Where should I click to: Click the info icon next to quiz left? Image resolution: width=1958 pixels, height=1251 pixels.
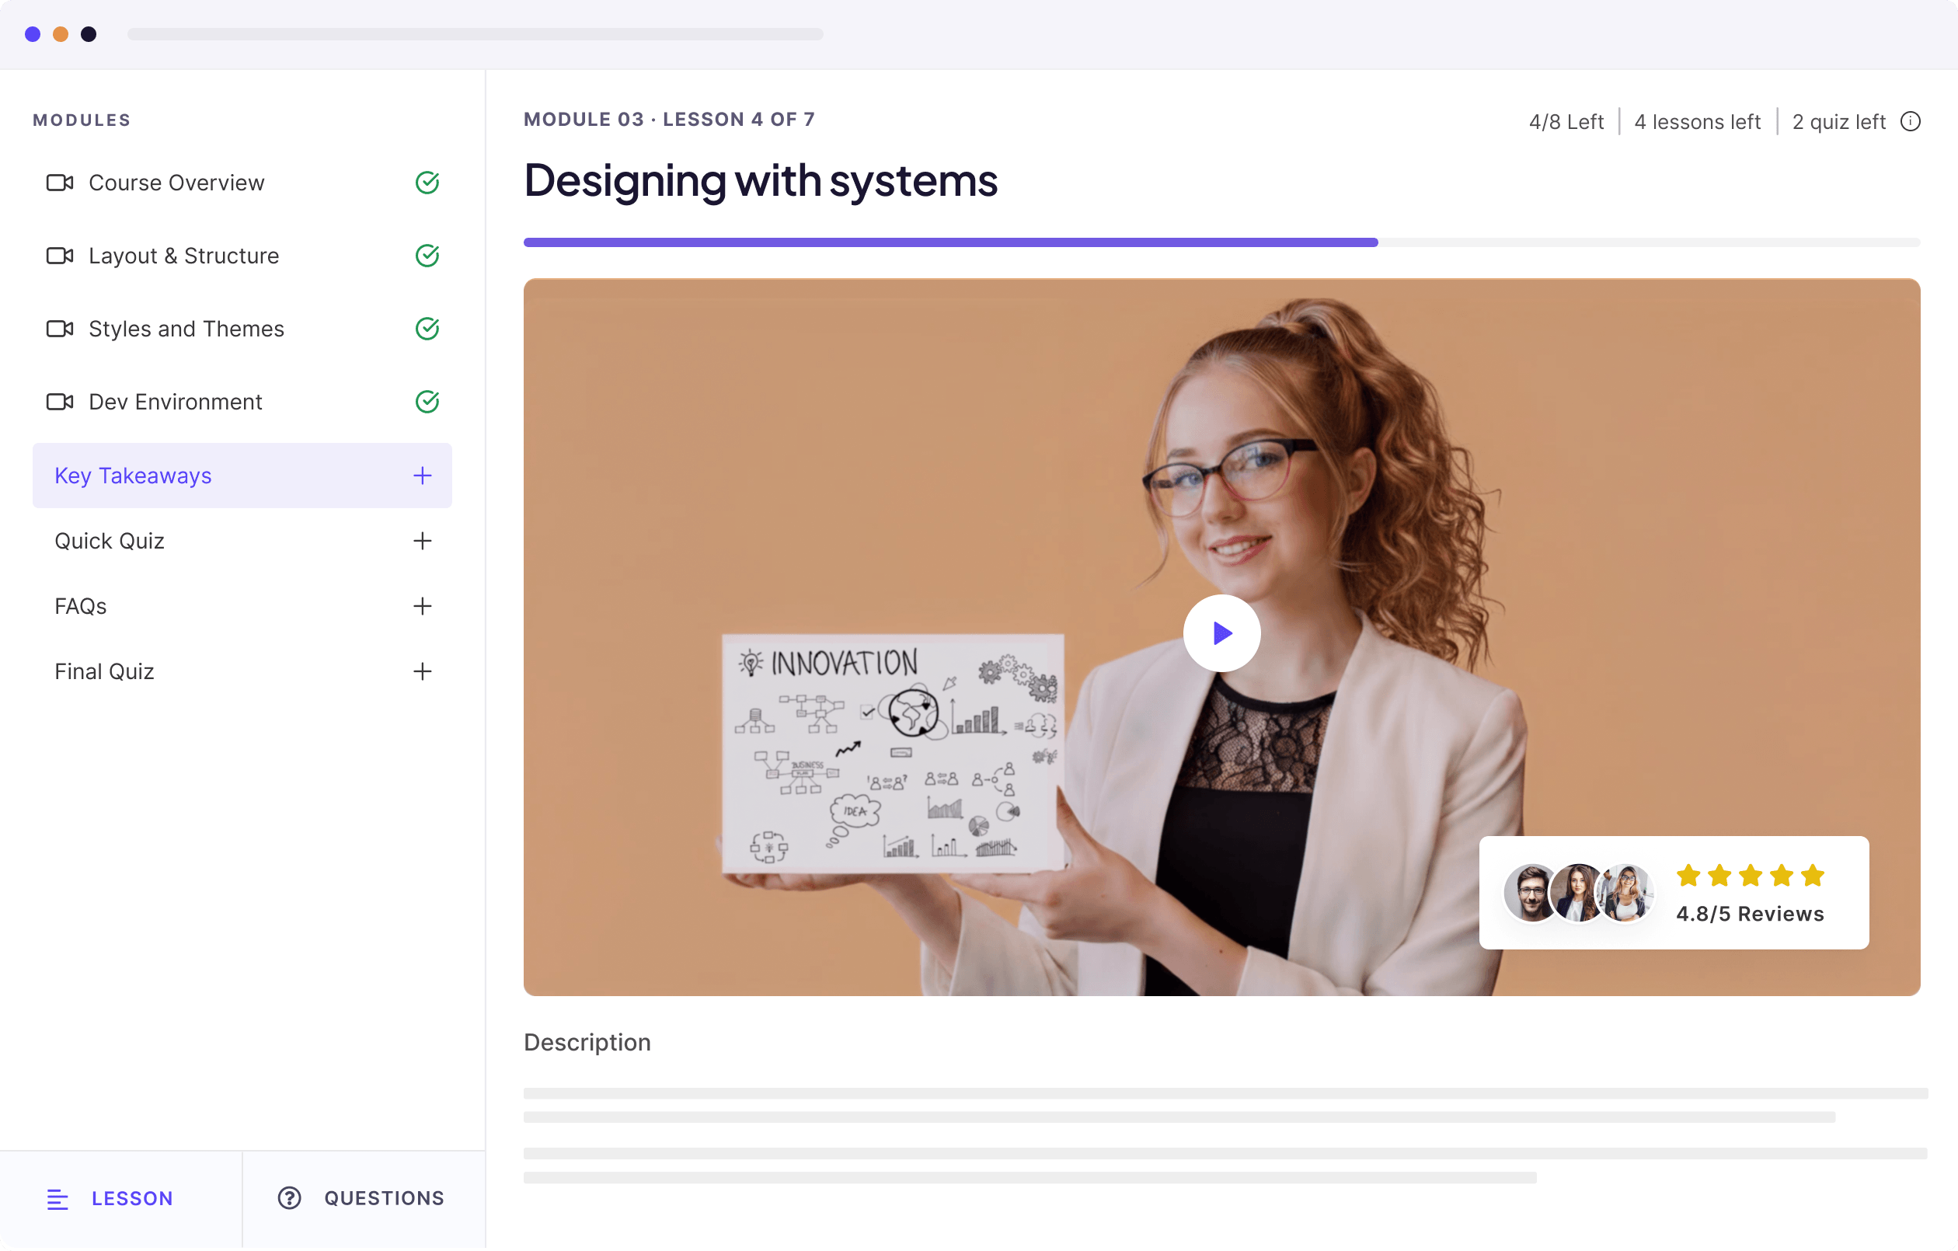(1912, 122)
